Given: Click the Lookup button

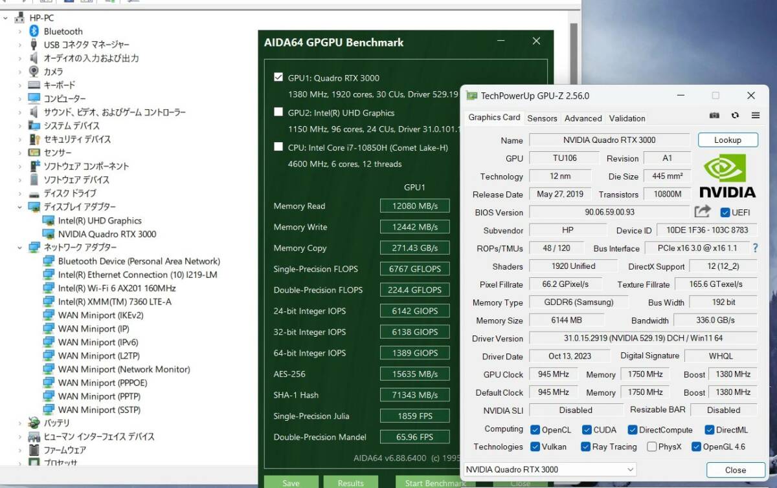Looking at the screenshot, I should [x=727, y=140].
